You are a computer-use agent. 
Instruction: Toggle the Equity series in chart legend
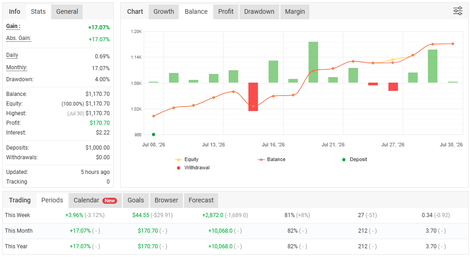[x=186, y=159]
